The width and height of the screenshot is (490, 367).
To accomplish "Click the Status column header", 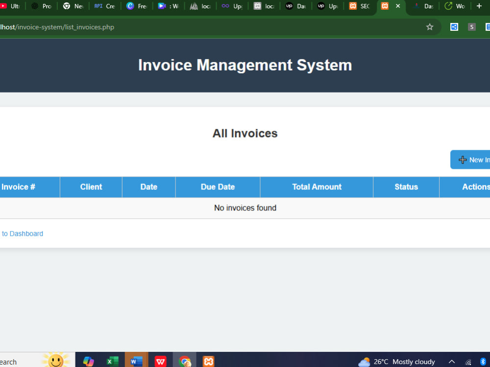I will tap(406, 187).
